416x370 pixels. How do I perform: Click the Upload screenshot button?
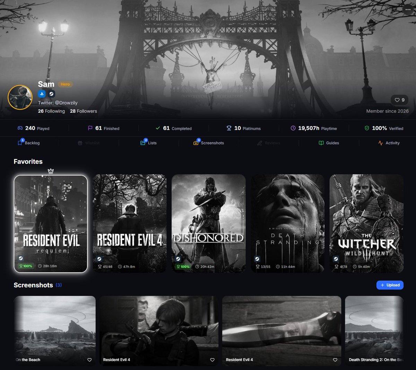click(x=390, y=285)
